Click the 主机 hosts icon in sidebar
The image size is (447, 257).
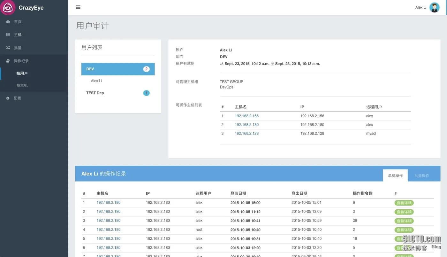tap(8, 35)
